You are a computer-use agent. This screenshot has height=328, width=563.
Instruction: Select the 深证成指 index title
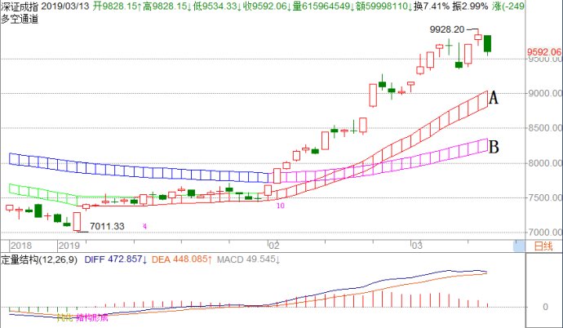[20, 6]
